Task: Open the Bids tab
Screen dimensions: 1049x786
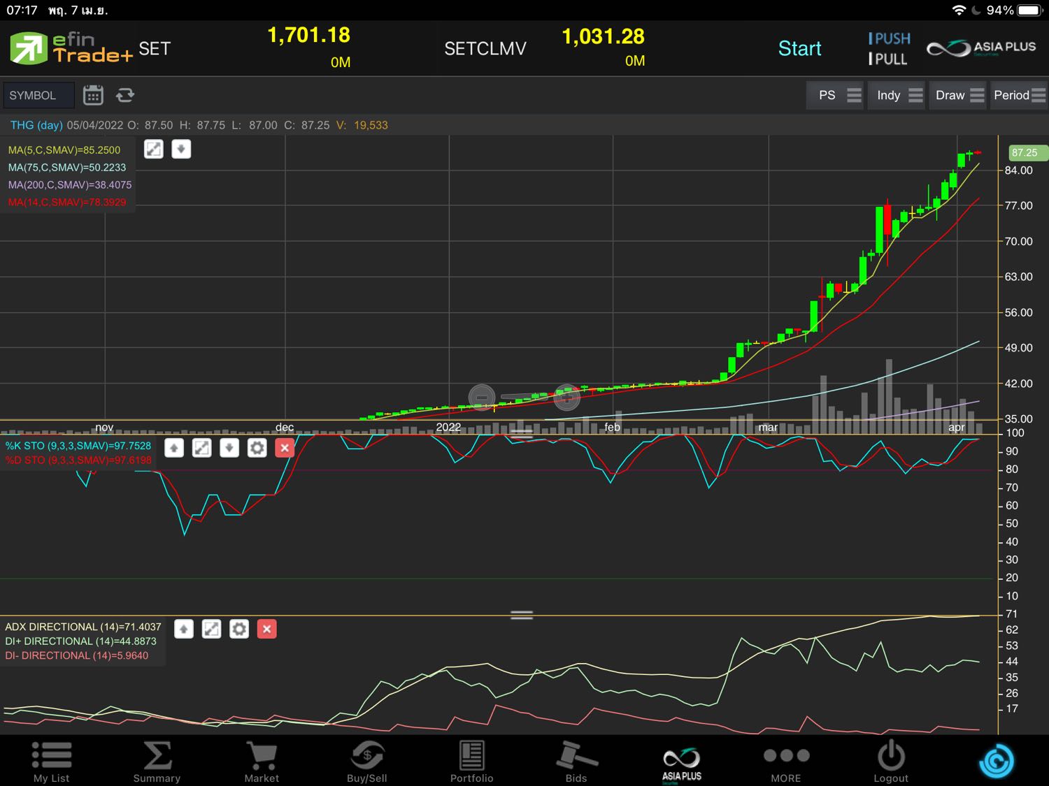Action: tap(576, 762)
